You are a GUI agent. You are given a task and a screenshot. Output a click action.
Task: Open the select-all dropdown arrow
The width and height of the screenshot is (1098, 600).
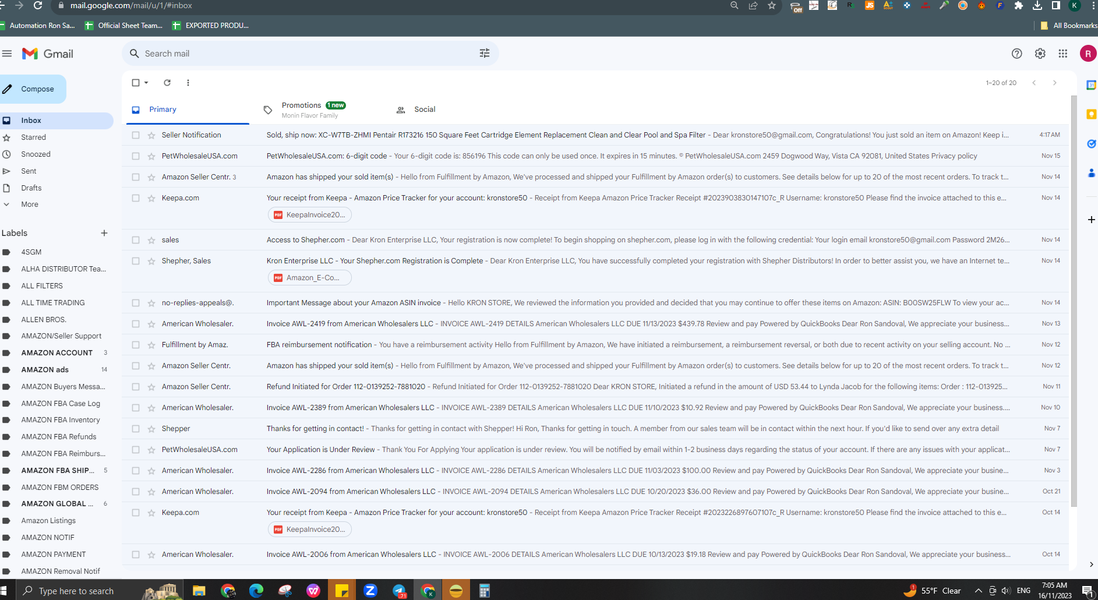coord(146,83)
